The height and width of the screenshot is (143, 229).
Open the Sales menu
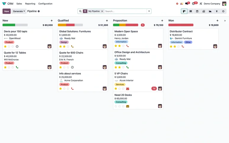[19, 4]
